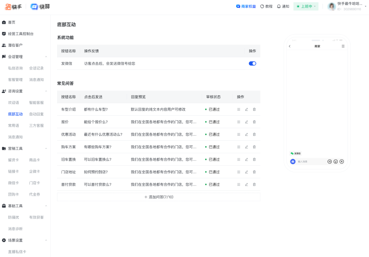The height and width of the screenshot is (257, 369).
Task: Open the emoji picker in the chat preview
Action: [335, 161]
